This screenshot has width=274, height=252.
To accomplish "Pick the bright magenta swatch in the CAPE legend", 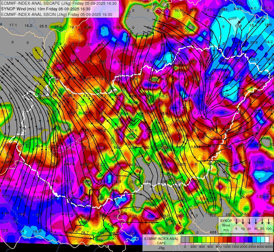I will [x=238, y=239].
